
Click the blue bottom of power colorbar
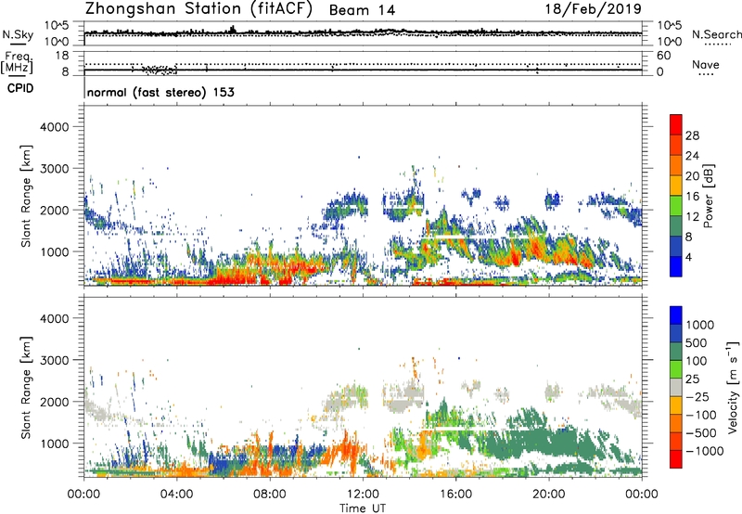pyautogui.click(x=676, y=267)
